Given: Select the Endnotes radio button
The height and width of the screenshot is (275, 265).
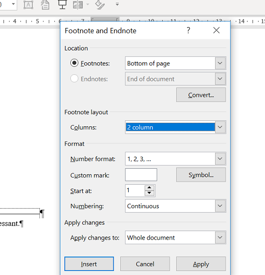Looking at the screenshot, I should [x=74, y=78].
